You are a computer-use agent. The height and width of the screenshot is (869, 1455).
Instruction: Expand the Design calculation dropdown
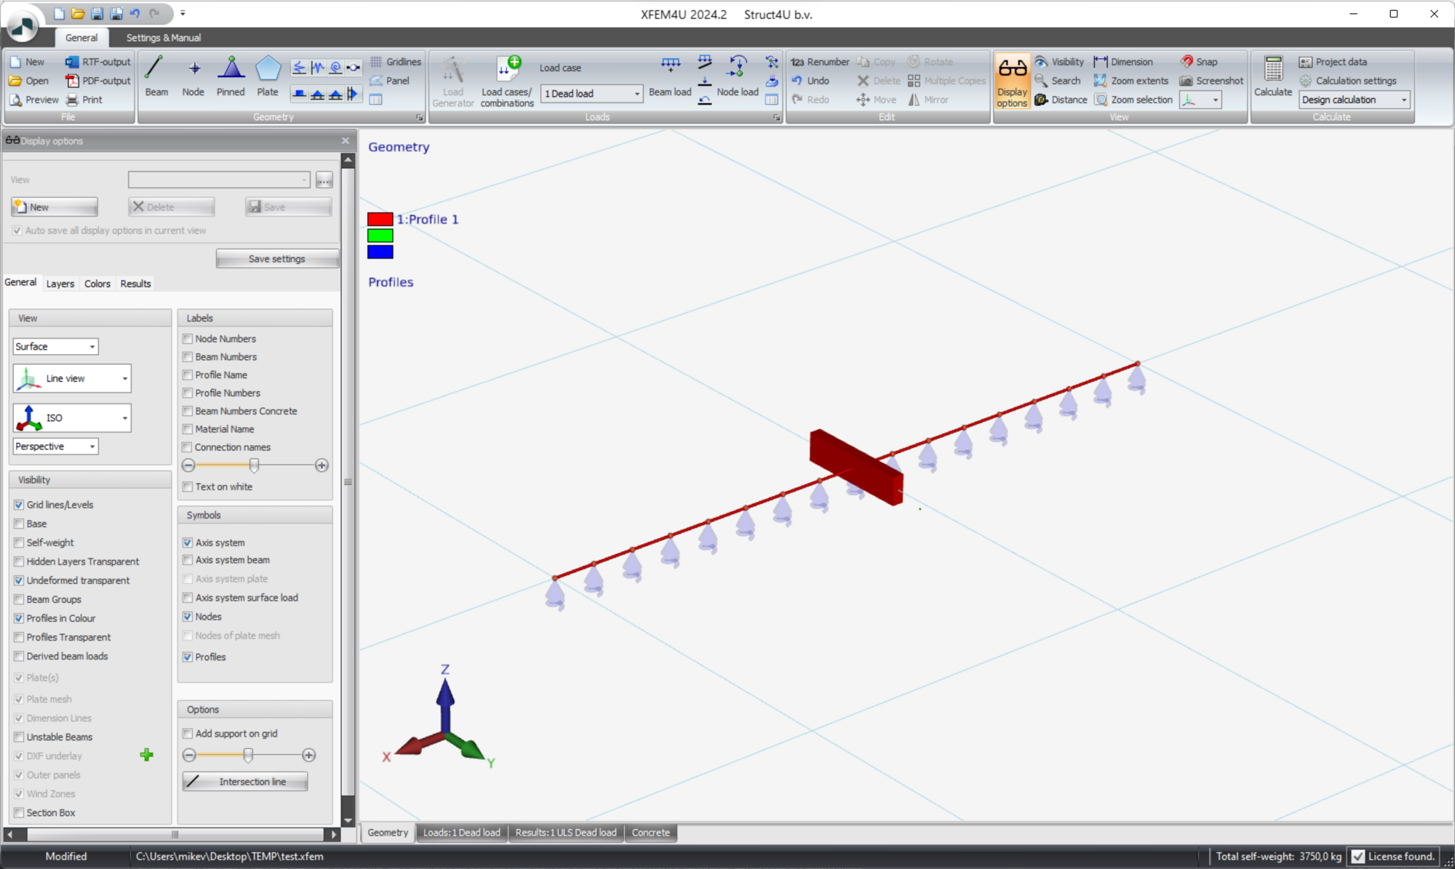coord(1404,100)
